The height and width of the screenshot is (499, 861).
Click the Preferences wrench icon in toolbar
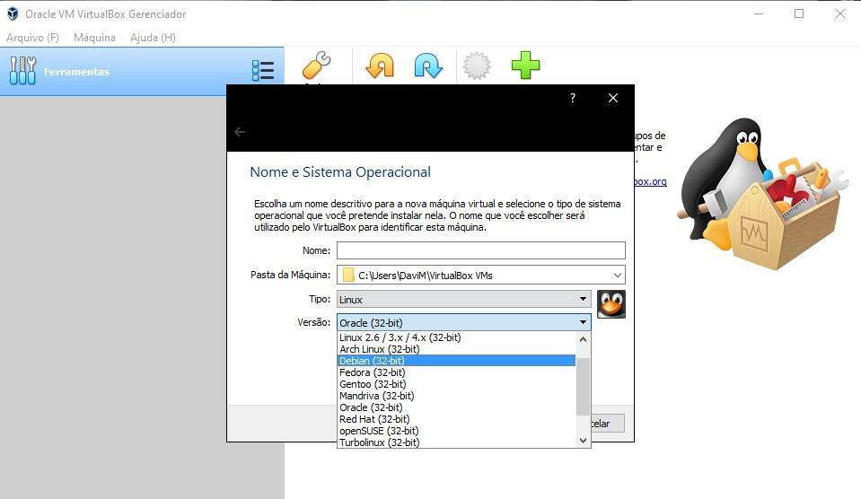tap(316, 66)
